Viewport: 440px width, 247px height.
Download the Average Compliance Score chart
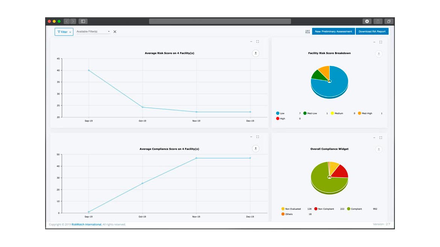[x=256, y=149]
